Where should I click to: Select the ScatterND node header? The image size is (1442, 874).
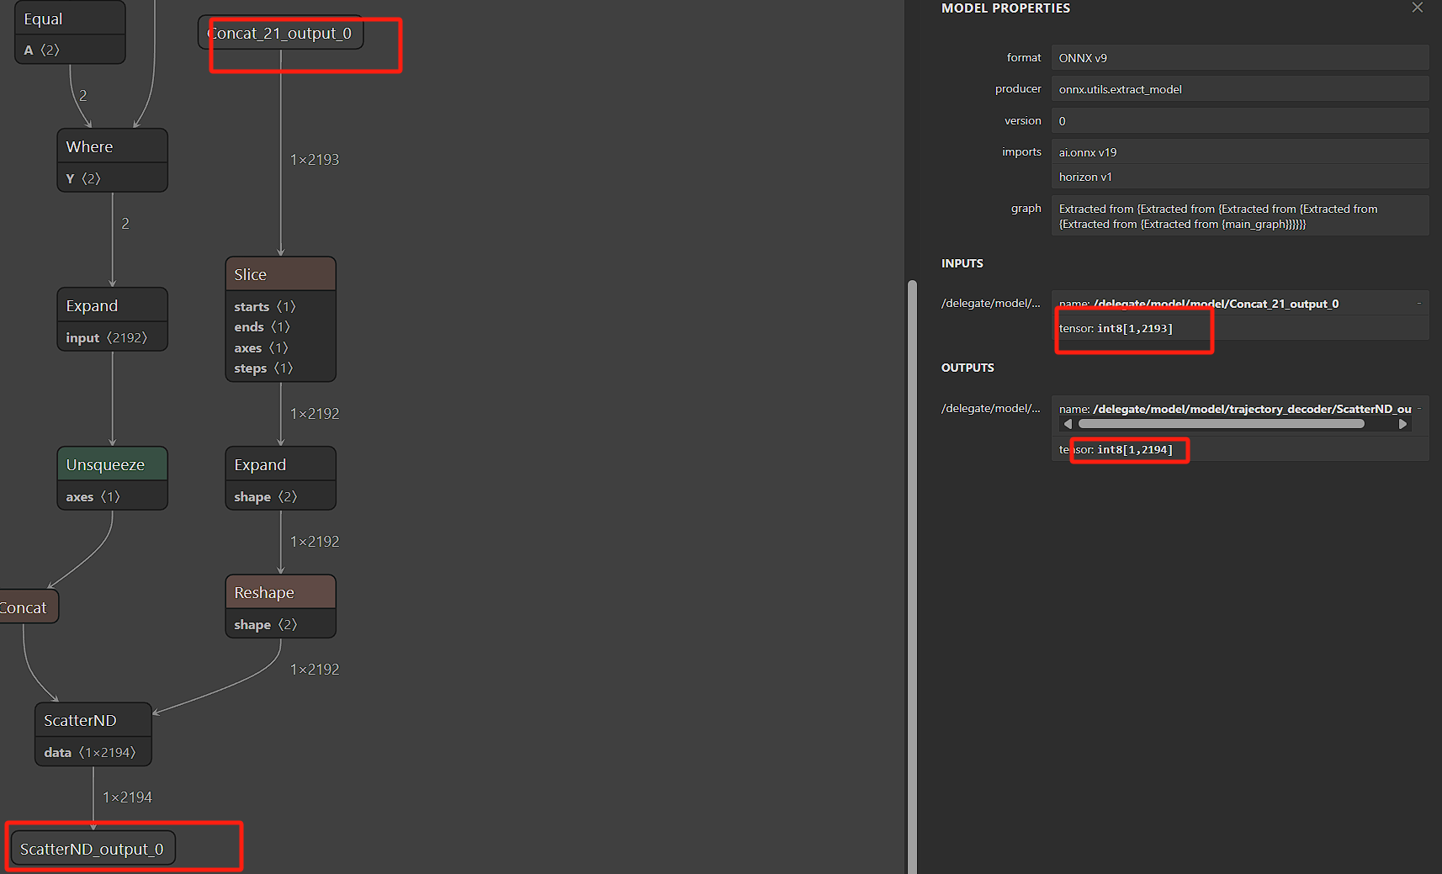(x=93, y=720)
